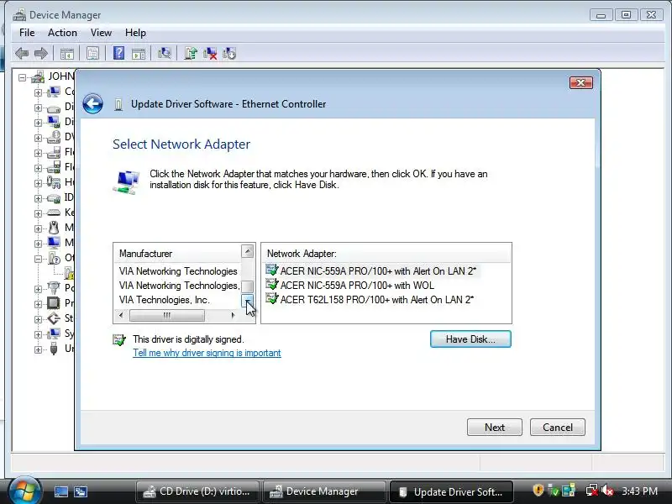Click the network disconnected tray icon
672x504 pixels.
click(x=592, y=491)
